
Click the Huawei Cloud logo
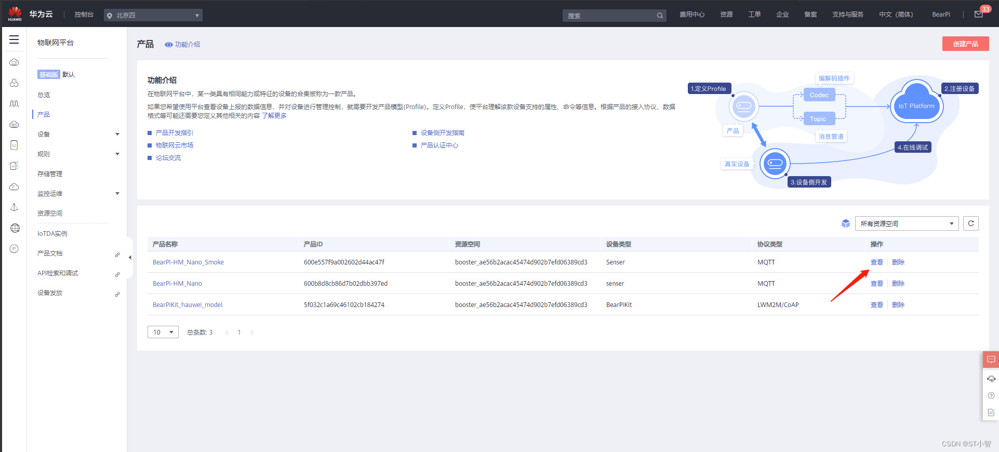(15, 14)
